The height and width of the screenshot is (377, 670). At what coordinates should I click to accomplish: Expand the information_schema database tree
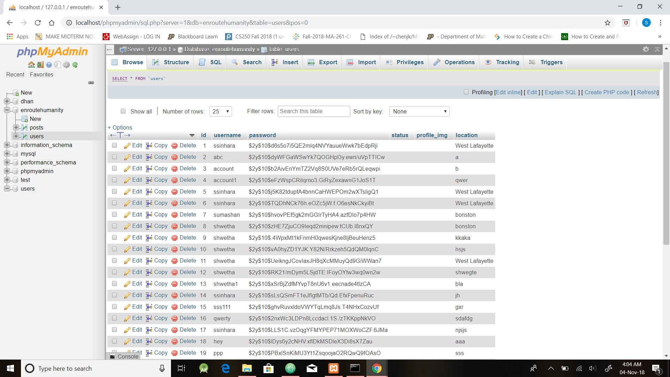(x=7, y=145)
